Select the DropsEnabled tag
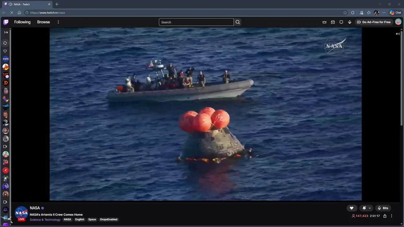 [x=109, y=219]
